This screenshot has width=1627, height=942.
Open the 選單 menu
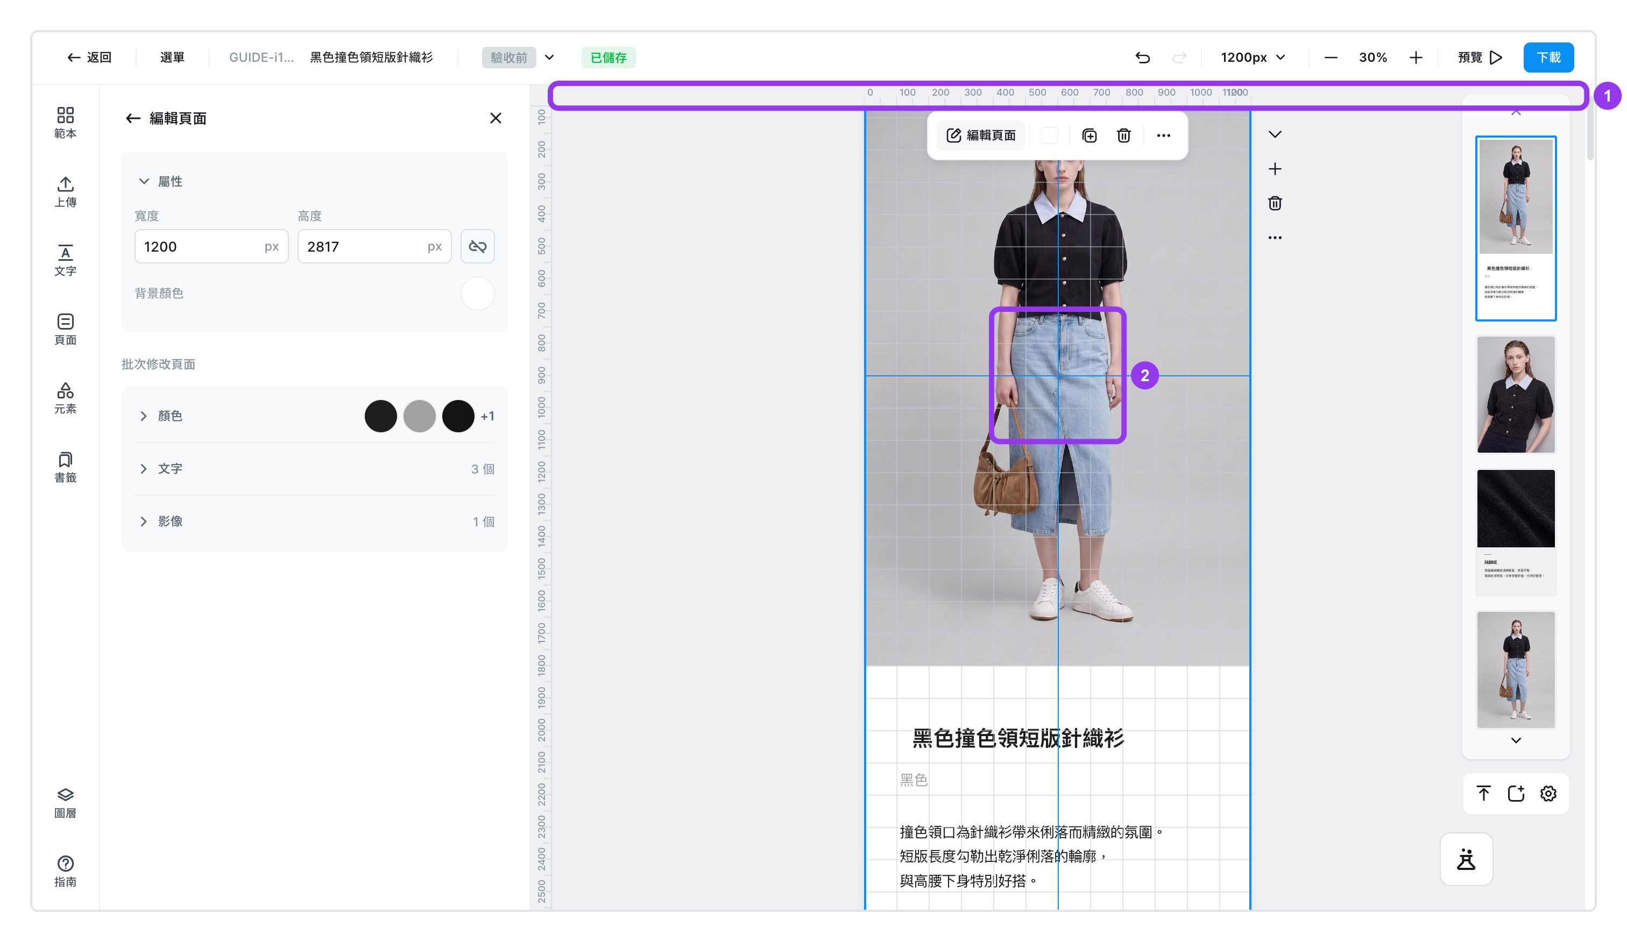[x=172, y=58]
